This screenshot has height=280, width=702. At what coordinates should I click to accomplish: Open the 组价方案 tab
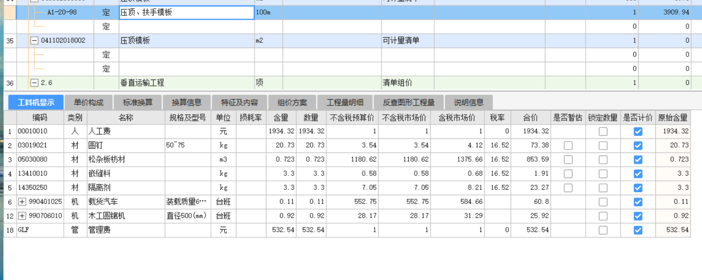click(292, 102)
